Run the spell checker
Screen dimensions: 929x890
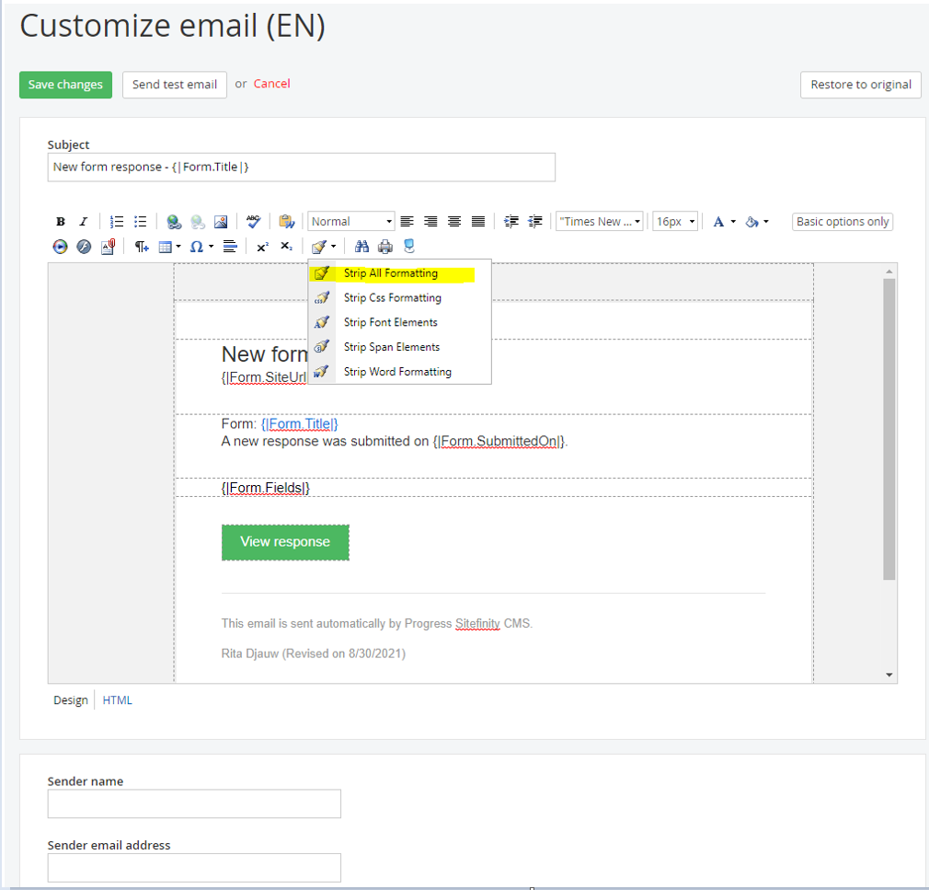[254, 221]
